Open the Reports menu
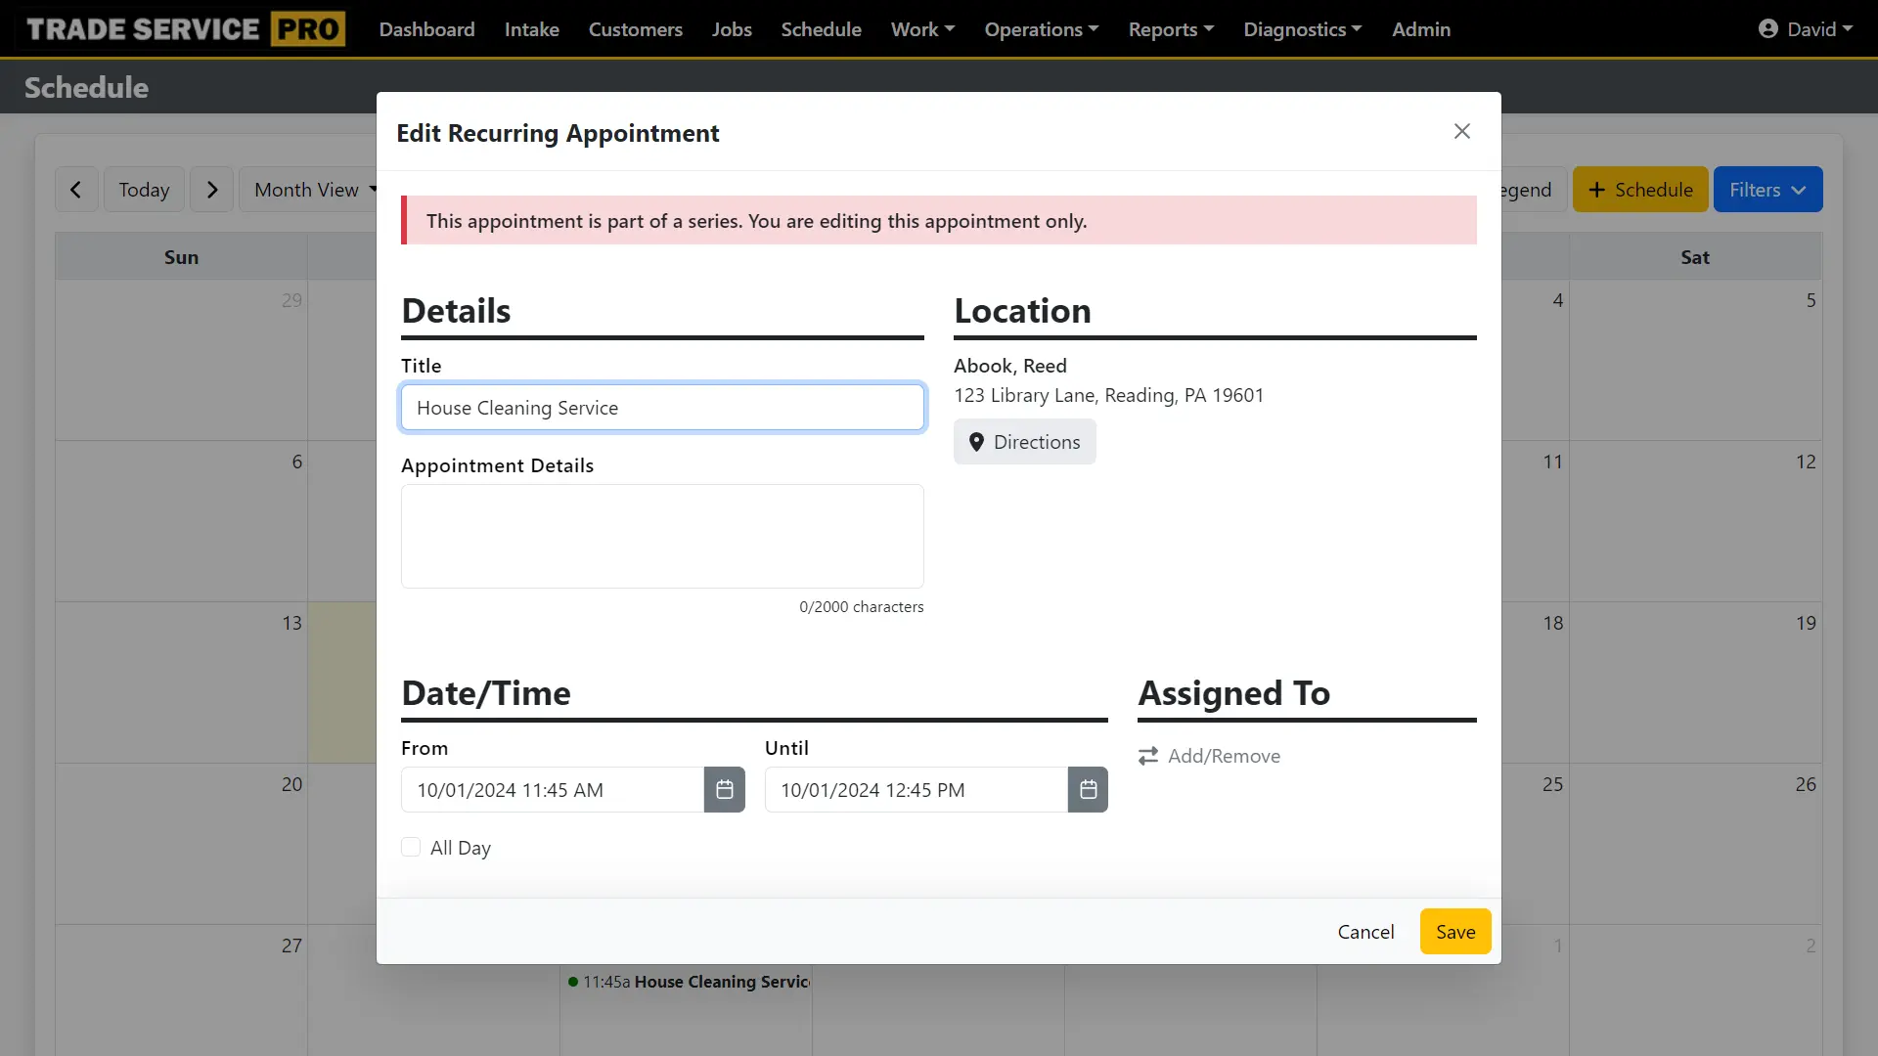Image resolution: width=1878 pixels, height=1056 pixels. 1170,28
